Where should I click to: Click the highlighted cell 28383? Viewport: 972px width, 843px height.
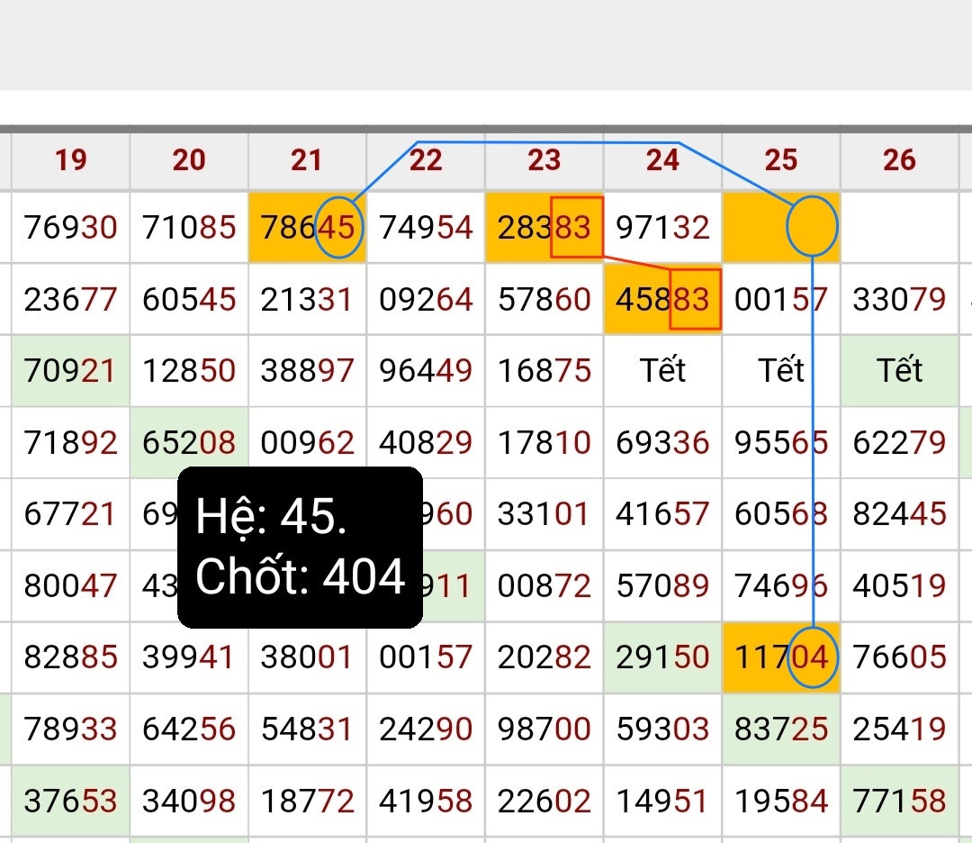click(544, 227)
